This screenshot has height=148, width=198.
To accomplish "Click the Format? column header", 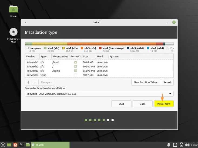I will [76, 57].
